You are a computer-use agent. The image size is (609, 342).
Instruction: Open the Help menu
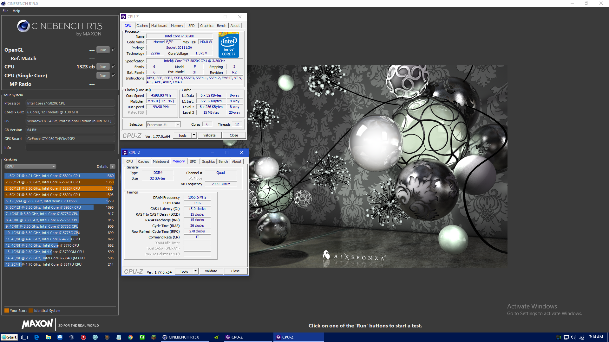point(16,11)
